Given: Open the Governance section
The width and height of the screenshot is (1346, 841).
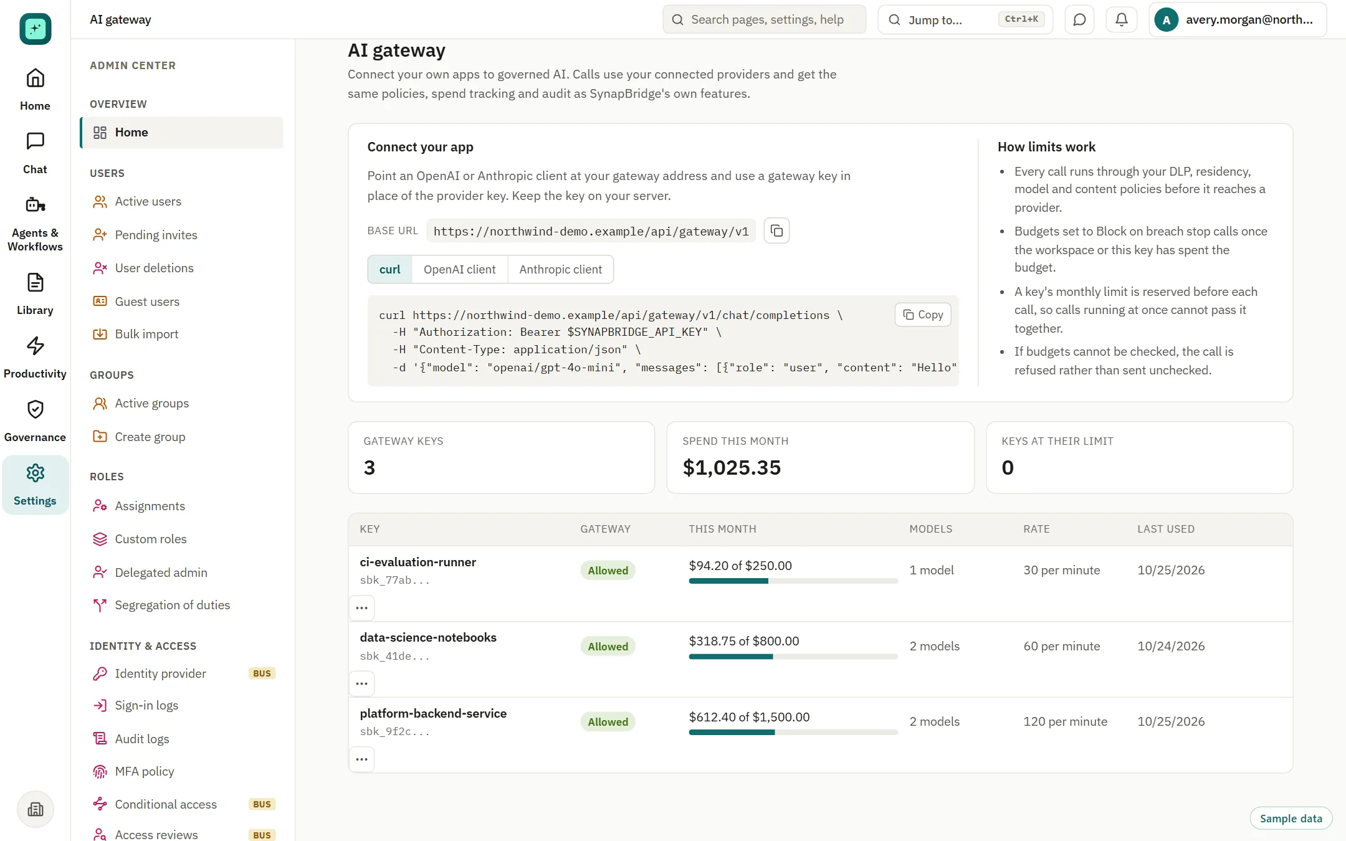Looking at the screenshot, I should [35, 421].
